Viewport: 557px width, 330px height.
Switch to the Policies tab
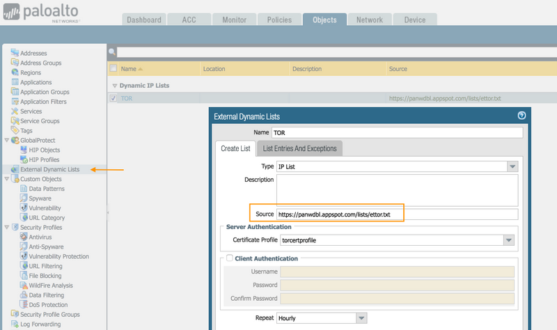tap(278, 20)
